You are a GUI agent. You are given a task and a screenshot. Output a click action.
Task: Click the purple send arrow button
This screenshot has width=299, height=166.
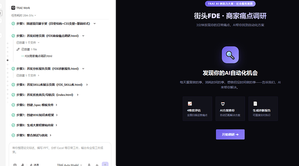[105, 164]
